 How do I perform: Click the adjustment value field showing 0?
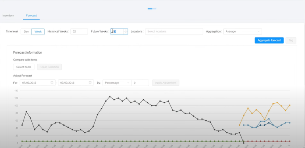click(140, 83)
